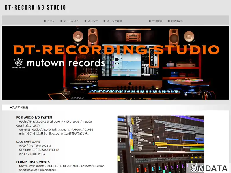Select the Spectrasonics / Omnisphere line

(x=38, y=170)
